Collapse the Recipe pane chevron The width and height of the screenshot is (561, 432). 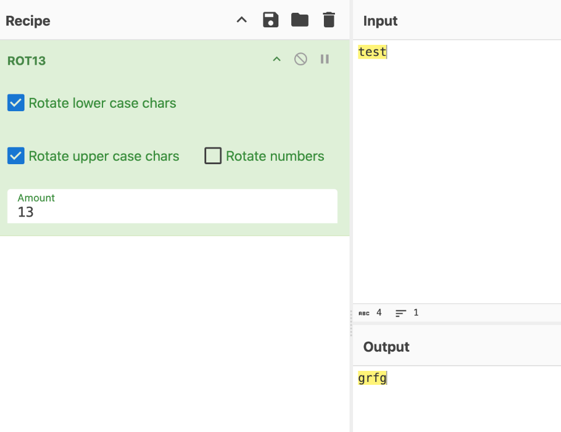click(x=242, y=20)
